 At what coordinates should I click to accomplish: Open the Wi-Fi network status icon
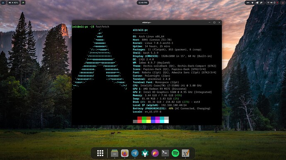(x=268, y=2)
